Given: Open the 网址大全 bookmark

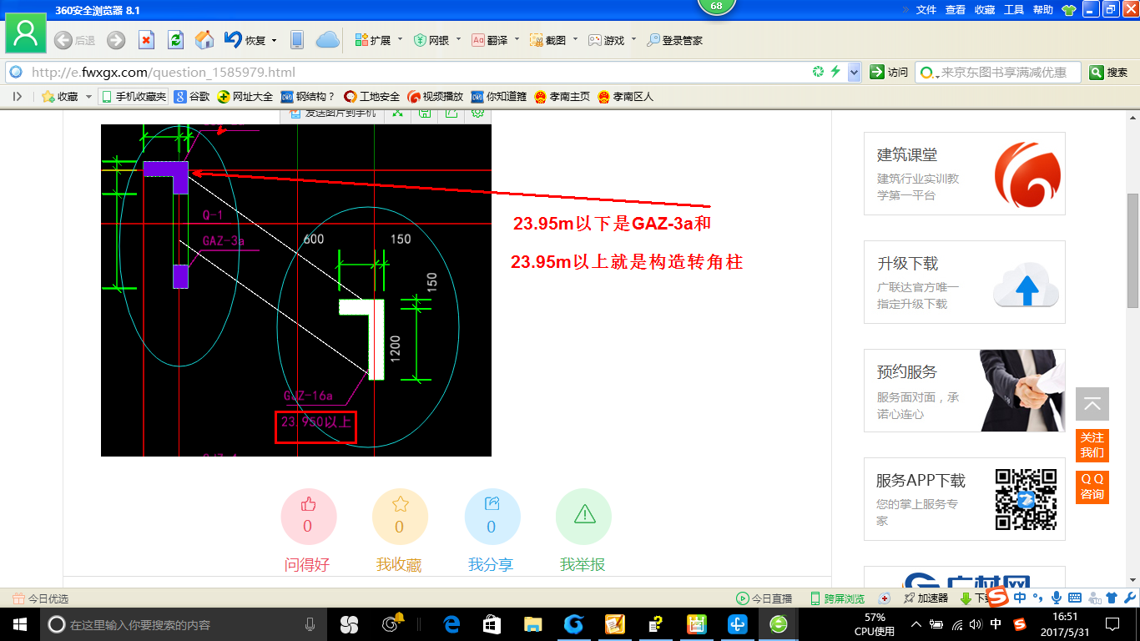Looking at the screenshot, I should coord(245,97).
